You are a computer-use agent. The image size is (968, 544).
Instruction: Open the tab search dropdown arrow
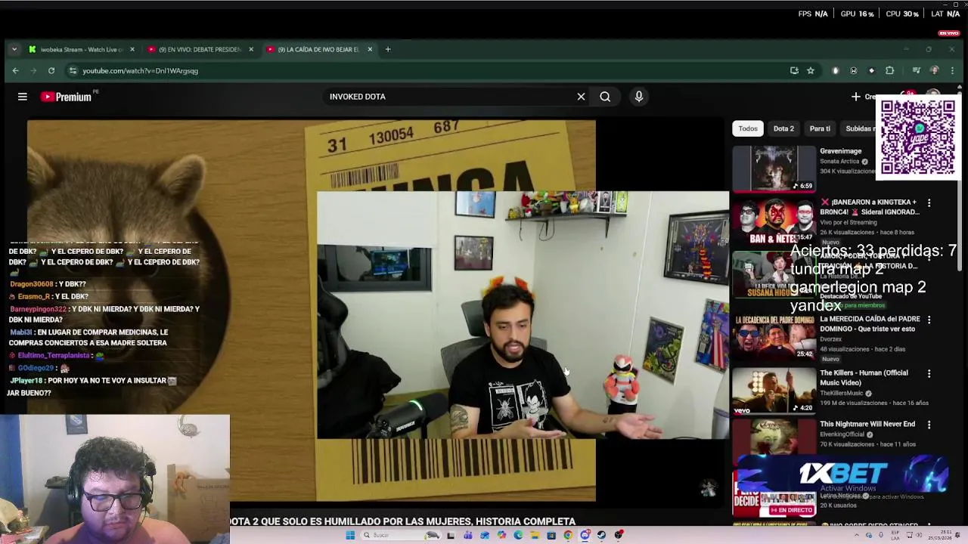(14, 49)
